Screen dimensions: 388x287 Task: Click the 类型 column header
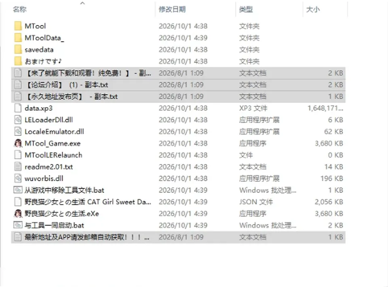[246, 9]
